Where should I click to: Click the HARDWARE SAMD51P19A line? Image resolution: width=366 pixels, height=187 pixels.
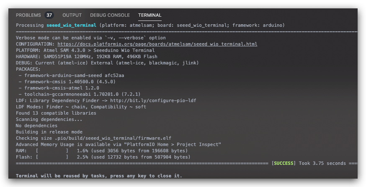87,56
